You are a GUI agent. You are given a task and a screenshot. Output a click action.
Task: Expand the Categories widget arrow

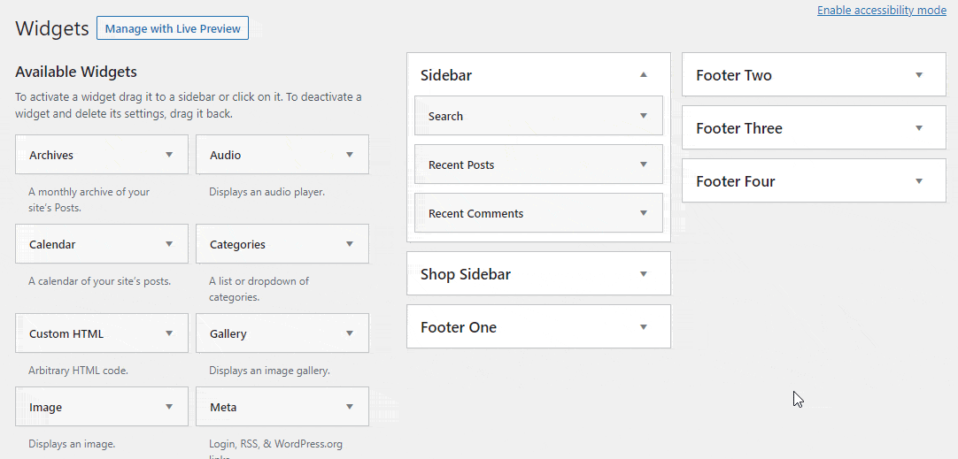pyautogui.click(x=350, y=244)
